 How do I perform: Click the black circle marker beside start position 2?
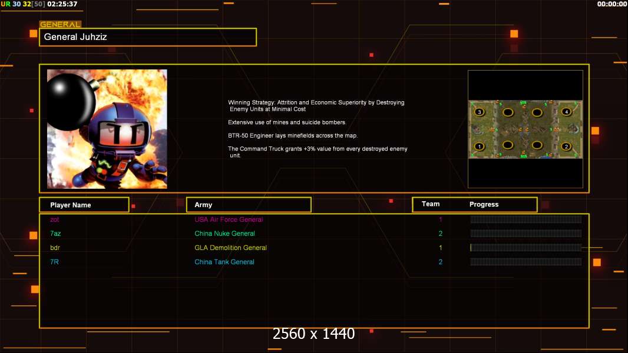537,145
